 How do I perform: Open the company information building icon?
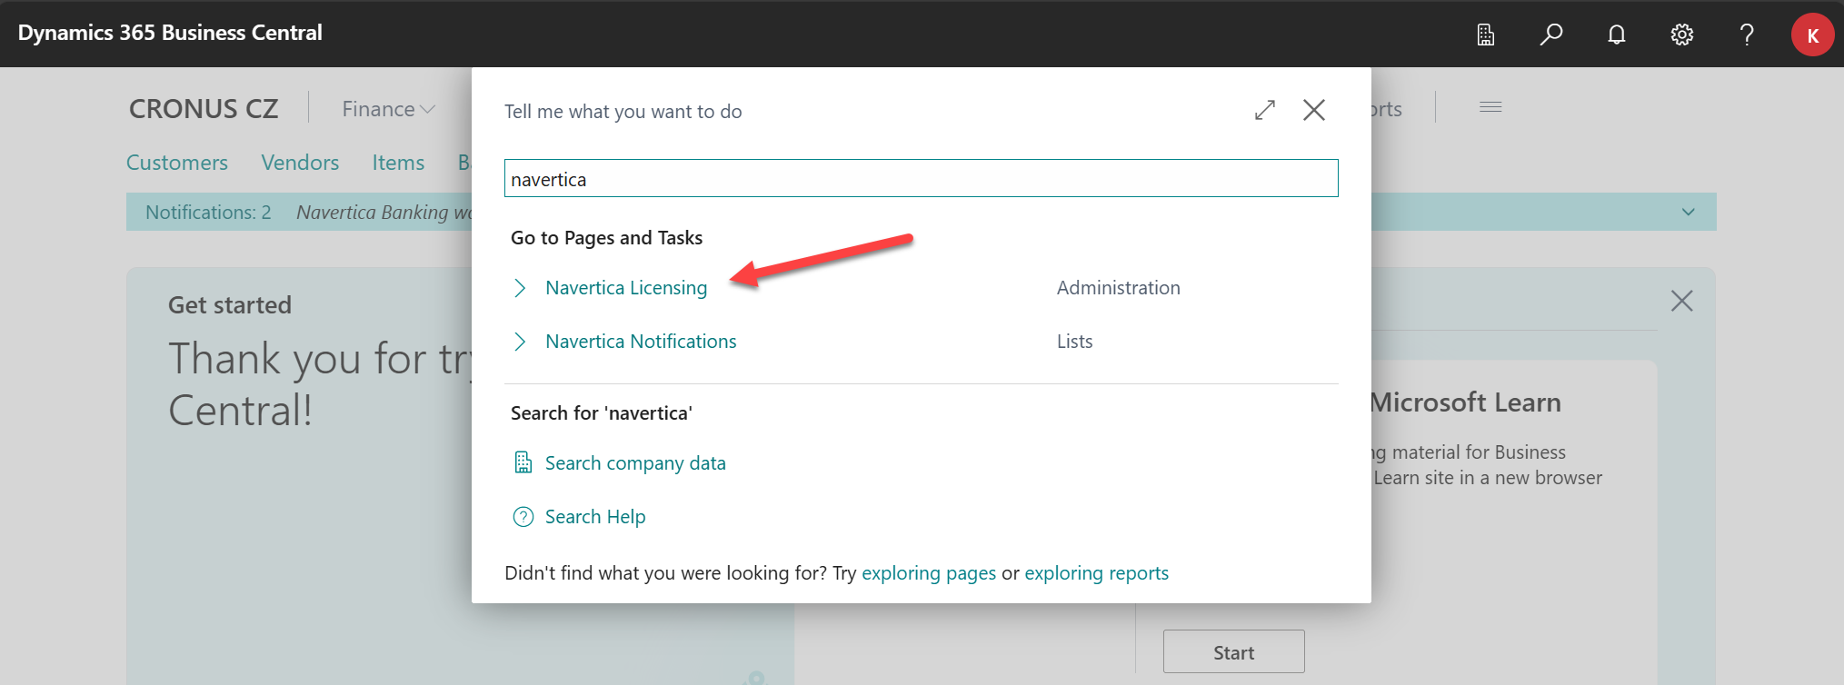coord(1486,35)
